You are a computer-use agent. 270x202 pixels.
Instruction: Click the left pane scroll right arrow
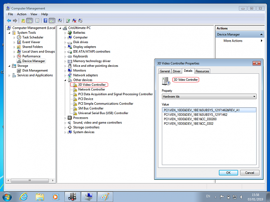click(53, 180)
